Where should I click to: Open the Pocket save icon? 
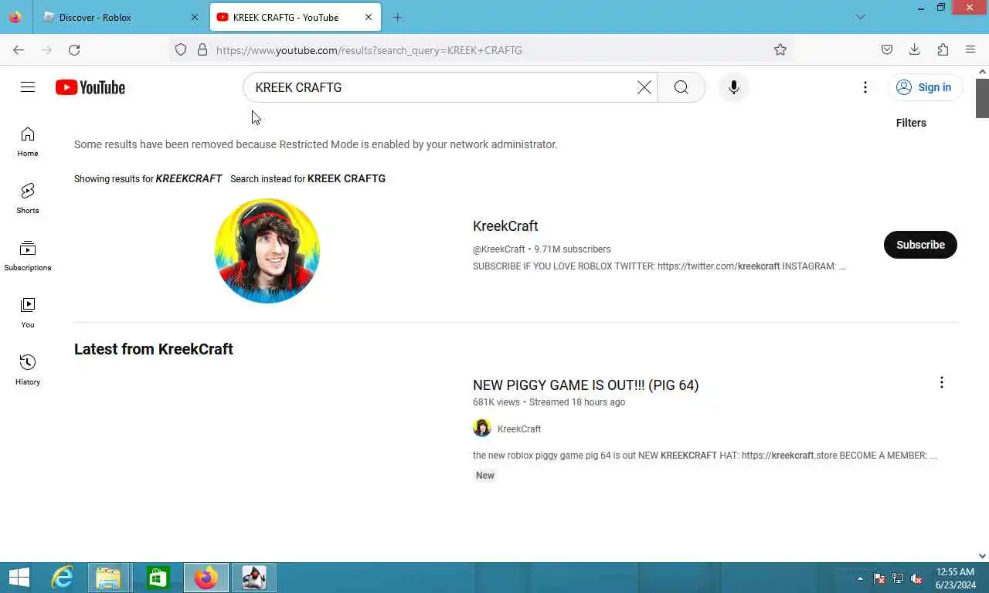tap(887, 50)
